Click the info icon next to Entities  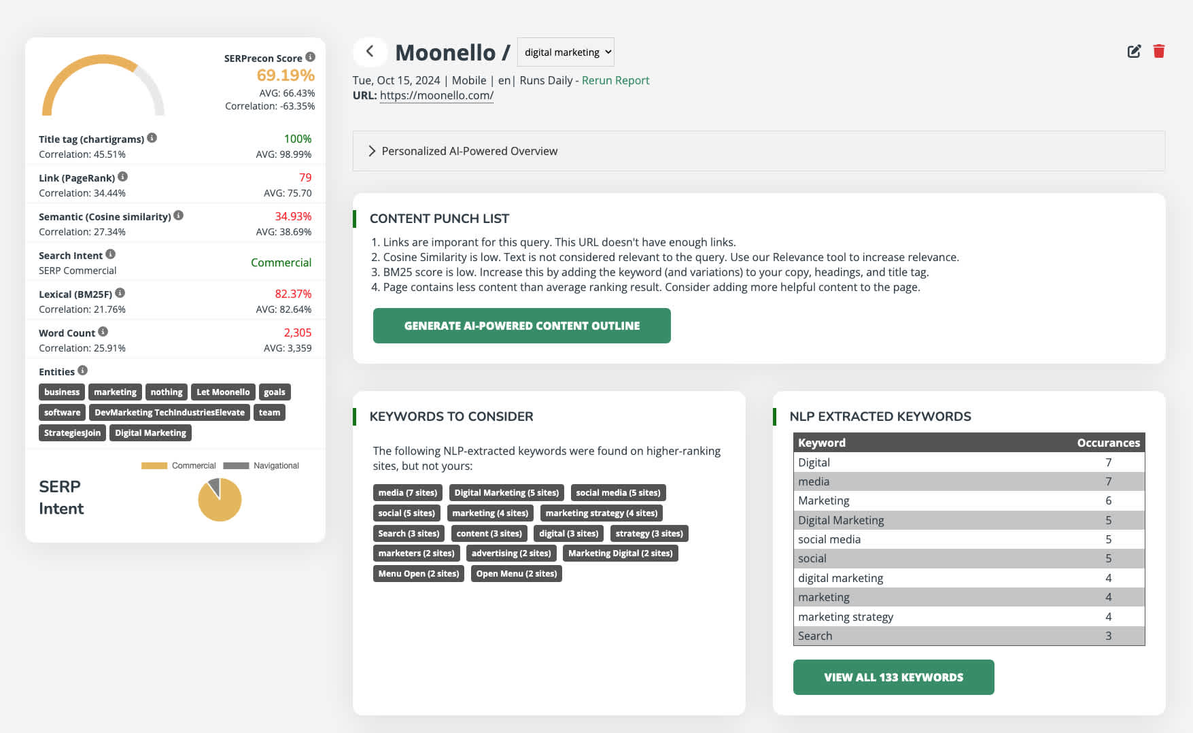coord(82,371)
